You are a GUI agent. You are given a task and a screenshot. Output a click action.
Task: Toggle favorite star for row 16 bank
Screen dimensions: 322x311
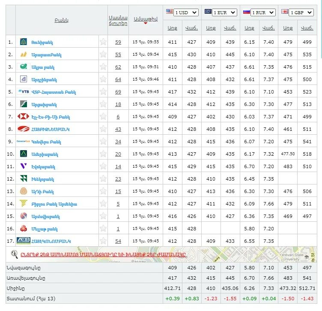103,228
